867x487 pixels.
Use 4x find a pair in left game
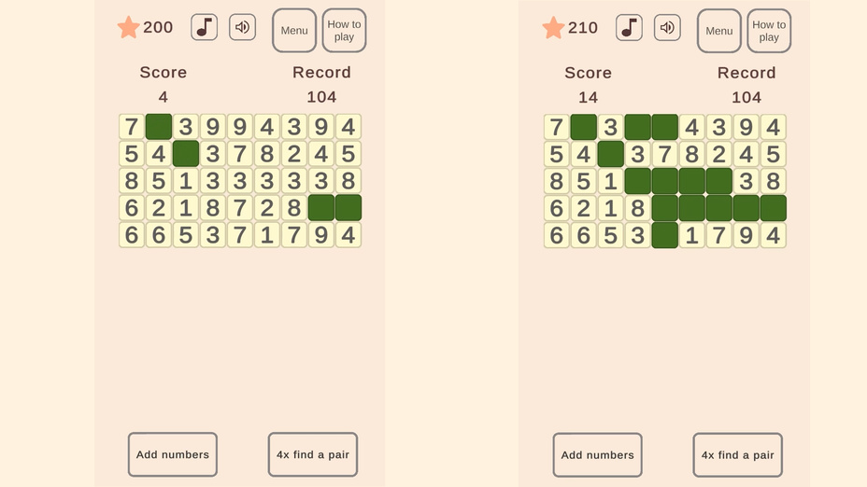click(x=313, y=454)
